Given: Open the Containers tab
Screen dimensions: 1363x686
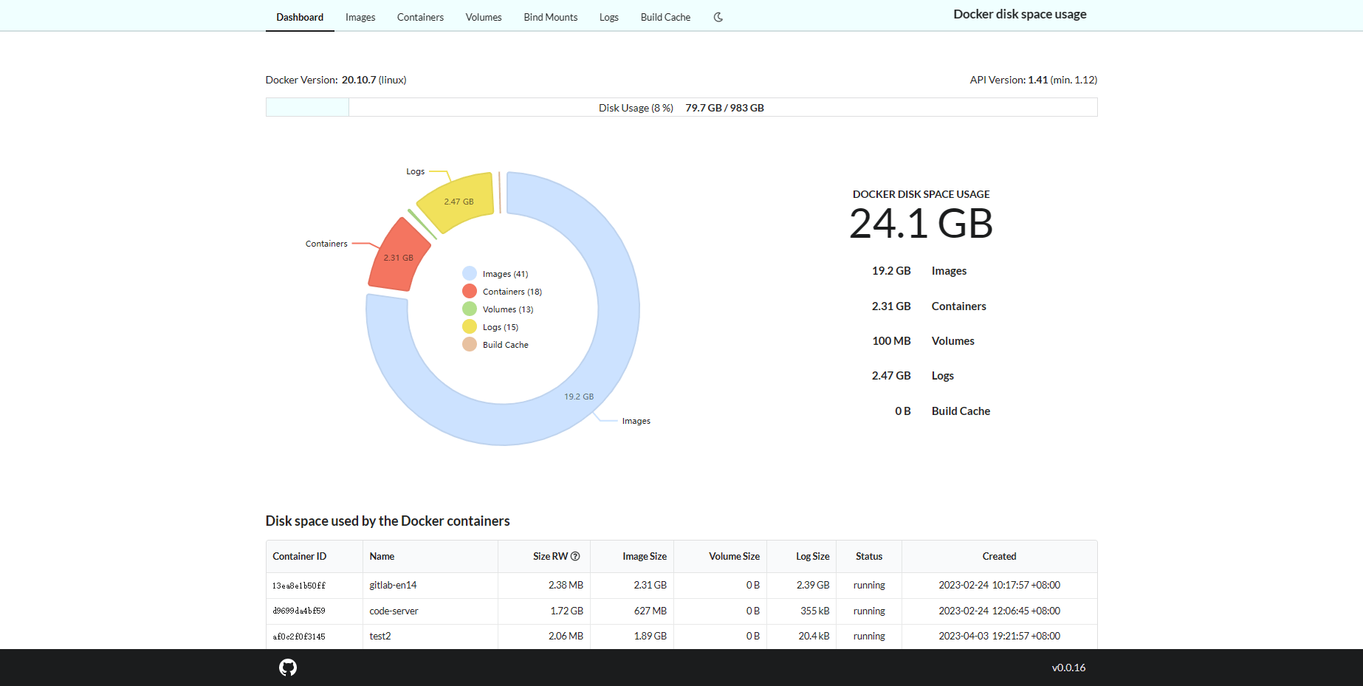Looking at the screenshot, I should click(419, 17).
